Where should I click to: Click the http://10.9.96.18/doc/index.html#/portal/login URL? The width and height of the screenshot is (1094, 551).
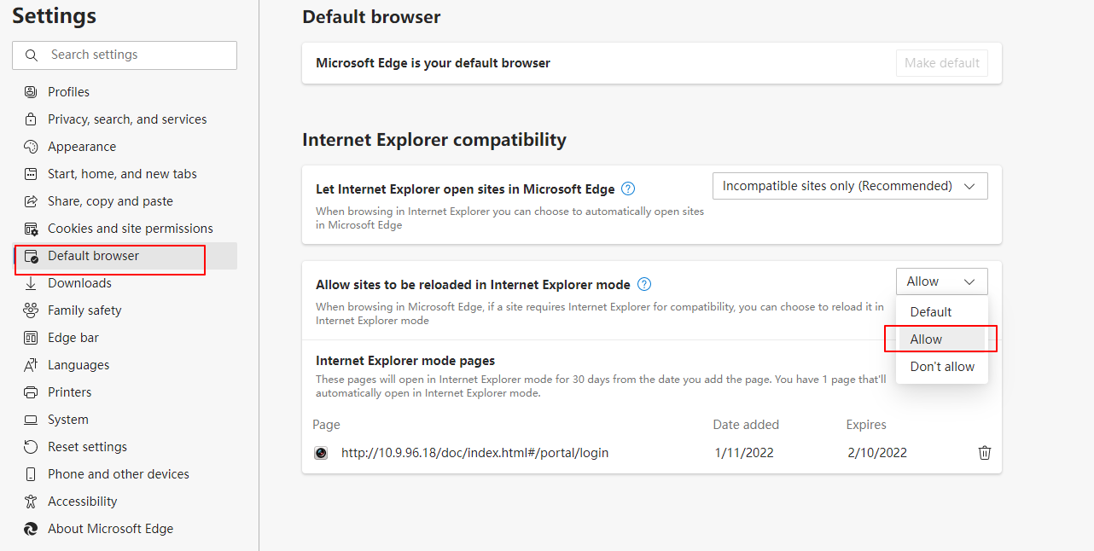475,453
